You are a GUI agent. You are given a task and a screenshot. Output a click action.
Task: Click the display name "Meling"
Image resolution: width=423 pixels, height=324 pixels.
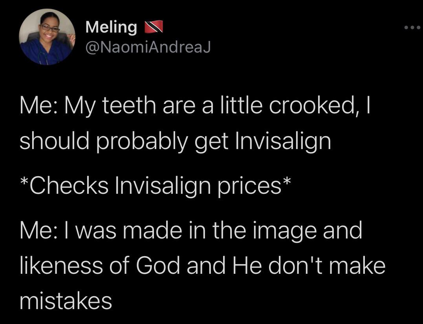pos(111,27)
